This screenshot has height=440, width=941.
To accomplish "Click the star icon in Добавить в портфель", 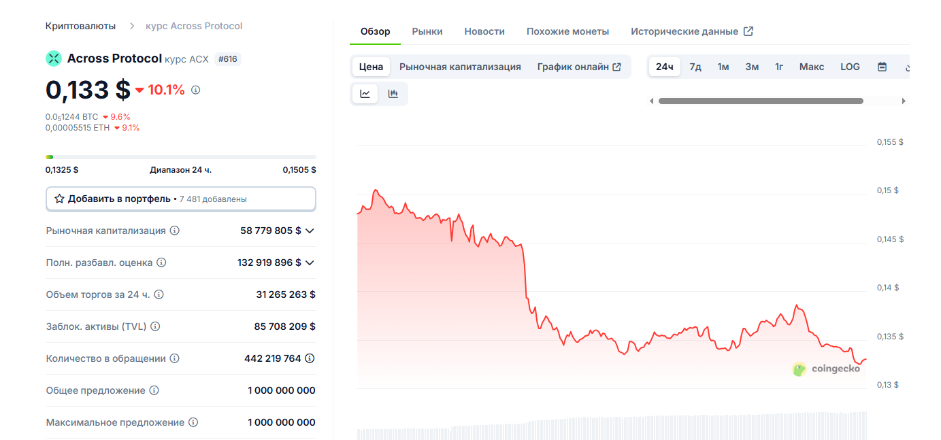I will (x=58, y=199).
